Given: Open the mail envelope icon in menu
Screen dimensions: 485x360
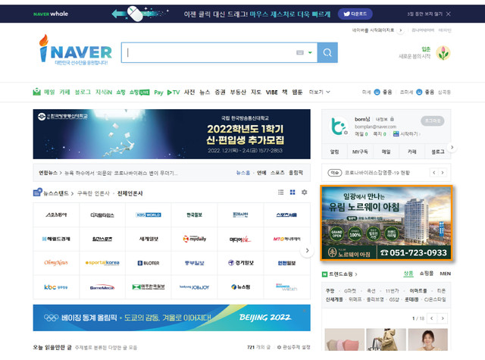Looking at the screenshot, I should [37, 92].
